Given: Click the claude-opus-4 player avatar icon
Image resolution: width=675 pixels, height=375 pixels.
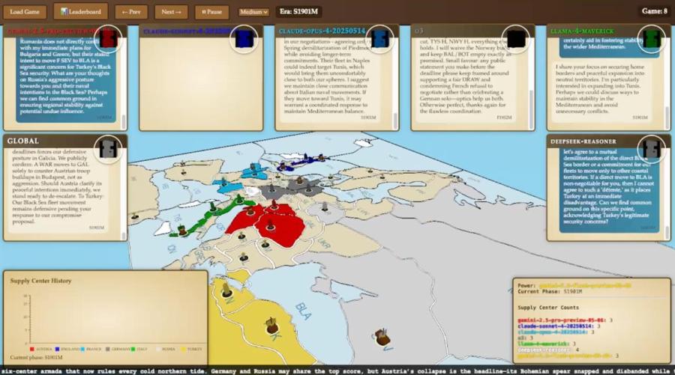Looking at the screenshot, I should click(380, 37).
